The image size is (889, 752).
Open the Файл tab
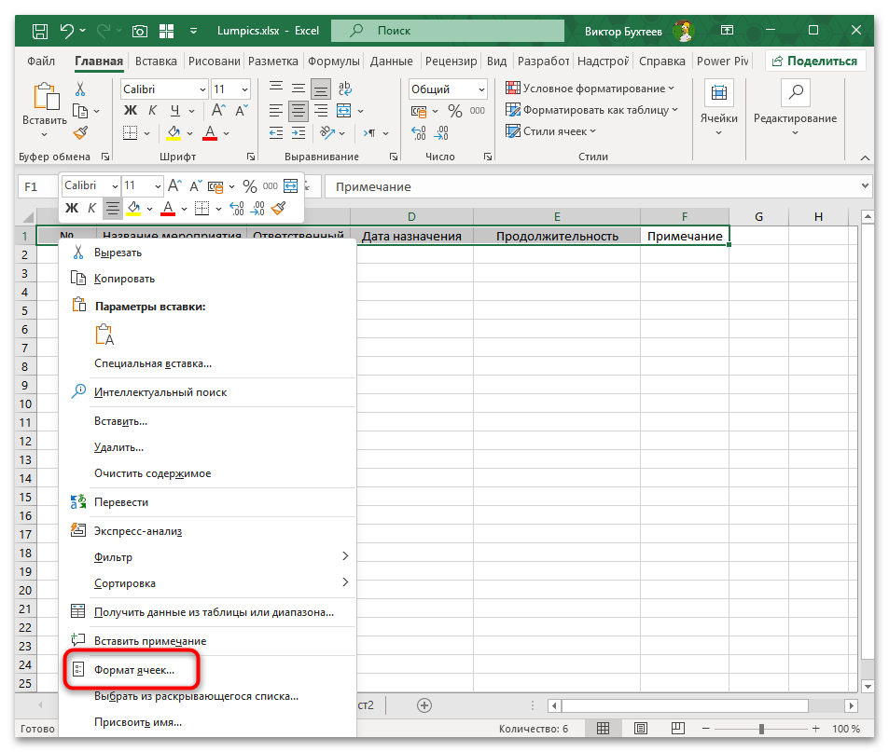(x=41, y=62)
